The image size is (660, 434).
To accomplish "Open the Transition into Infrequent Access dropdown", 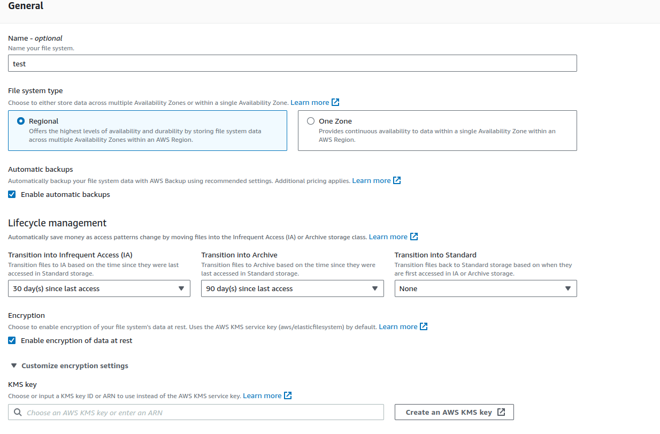I will pyautogui.click(x=182, y=288).
